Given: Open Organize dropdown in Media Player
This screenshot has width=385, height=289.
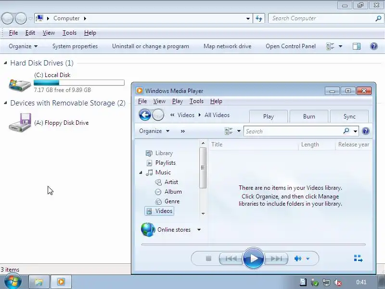Looking at the screenshot, I should pyautogui.click(x=154, y=131).
